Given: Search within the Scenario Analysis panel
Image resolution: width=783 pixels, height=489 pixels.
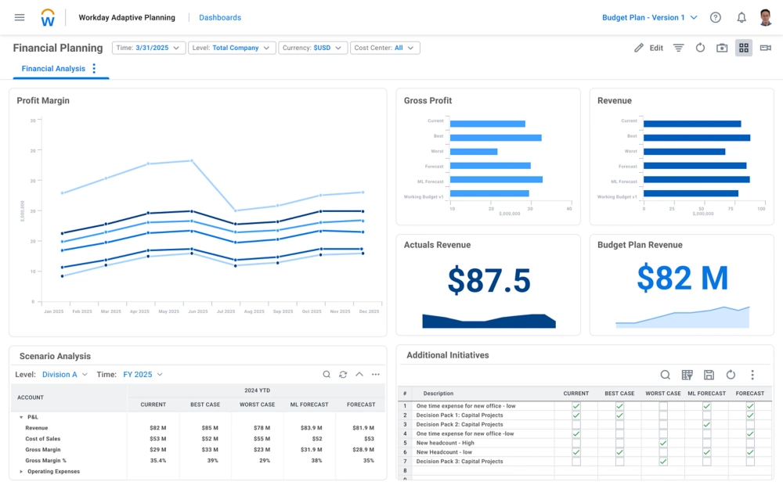Looking at the screenshot, I should tap(327, 375).
